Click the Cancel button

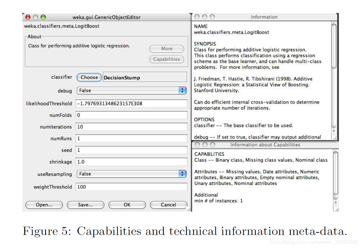pyautogui.click(x=168, y=205)
